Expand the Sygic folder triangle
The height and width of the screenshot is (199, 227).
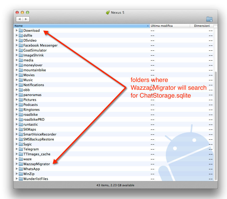click(17, 144)
